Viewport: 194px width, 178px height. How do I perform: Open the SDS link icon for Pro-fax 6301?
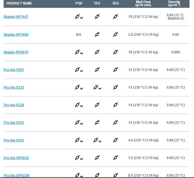point(116,70)
